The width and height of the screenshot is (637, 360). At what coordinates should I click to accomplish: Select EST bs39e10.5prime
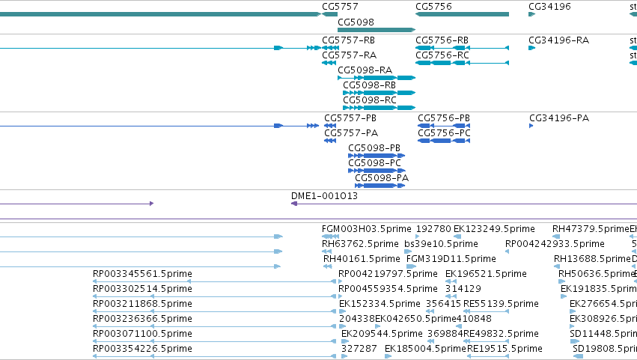[x=441, y=244]
